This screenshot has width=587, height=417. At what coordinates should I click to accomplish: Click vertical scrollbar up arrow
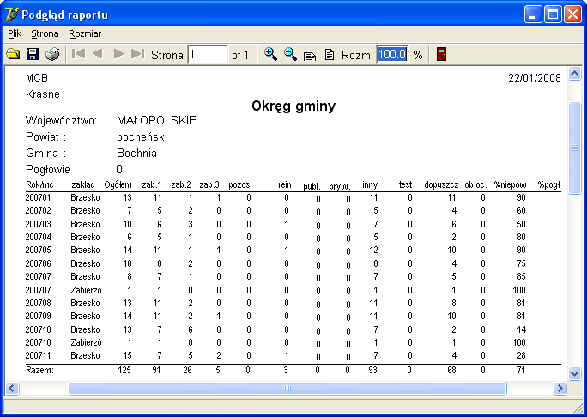coord(575,74)
